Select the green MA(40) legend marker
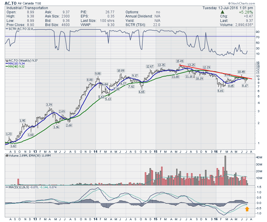Image resolution: width=267 pixels, height=222 pixels. (x=6, y=67)
